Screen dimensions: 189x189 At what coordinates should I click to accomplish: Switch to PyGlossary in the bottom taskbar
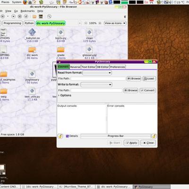(x=152, y=187)
